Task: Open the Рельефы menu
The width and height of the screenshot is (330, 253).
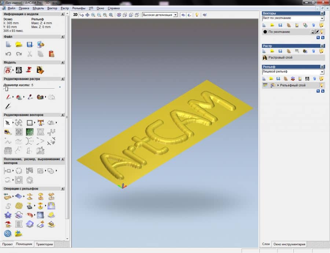Action: tap(79, 8)
